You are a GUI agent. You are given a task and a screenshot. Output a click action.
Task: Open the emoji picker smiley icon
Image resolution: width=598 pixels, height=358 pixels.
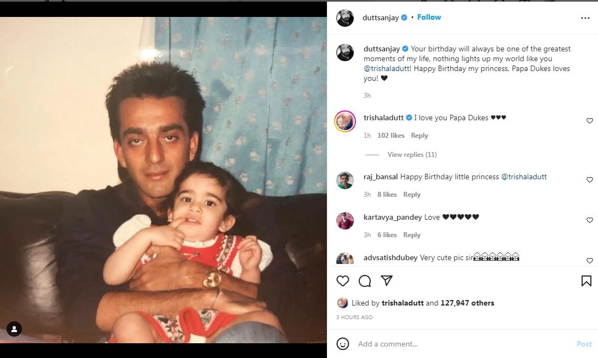(x=342, y=344)
